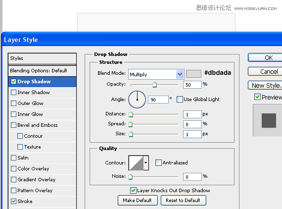Uncheck Layer Knocks Out Drop Shadow
Screen dimensions: 282x209
[x=133, y=191]
